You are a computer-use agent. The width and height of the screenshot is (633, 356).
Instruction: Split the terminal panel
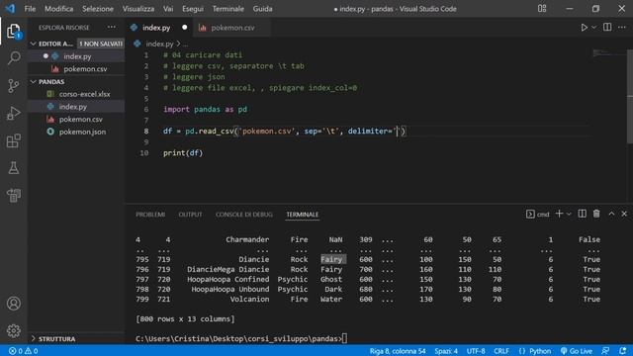(583, 214)
